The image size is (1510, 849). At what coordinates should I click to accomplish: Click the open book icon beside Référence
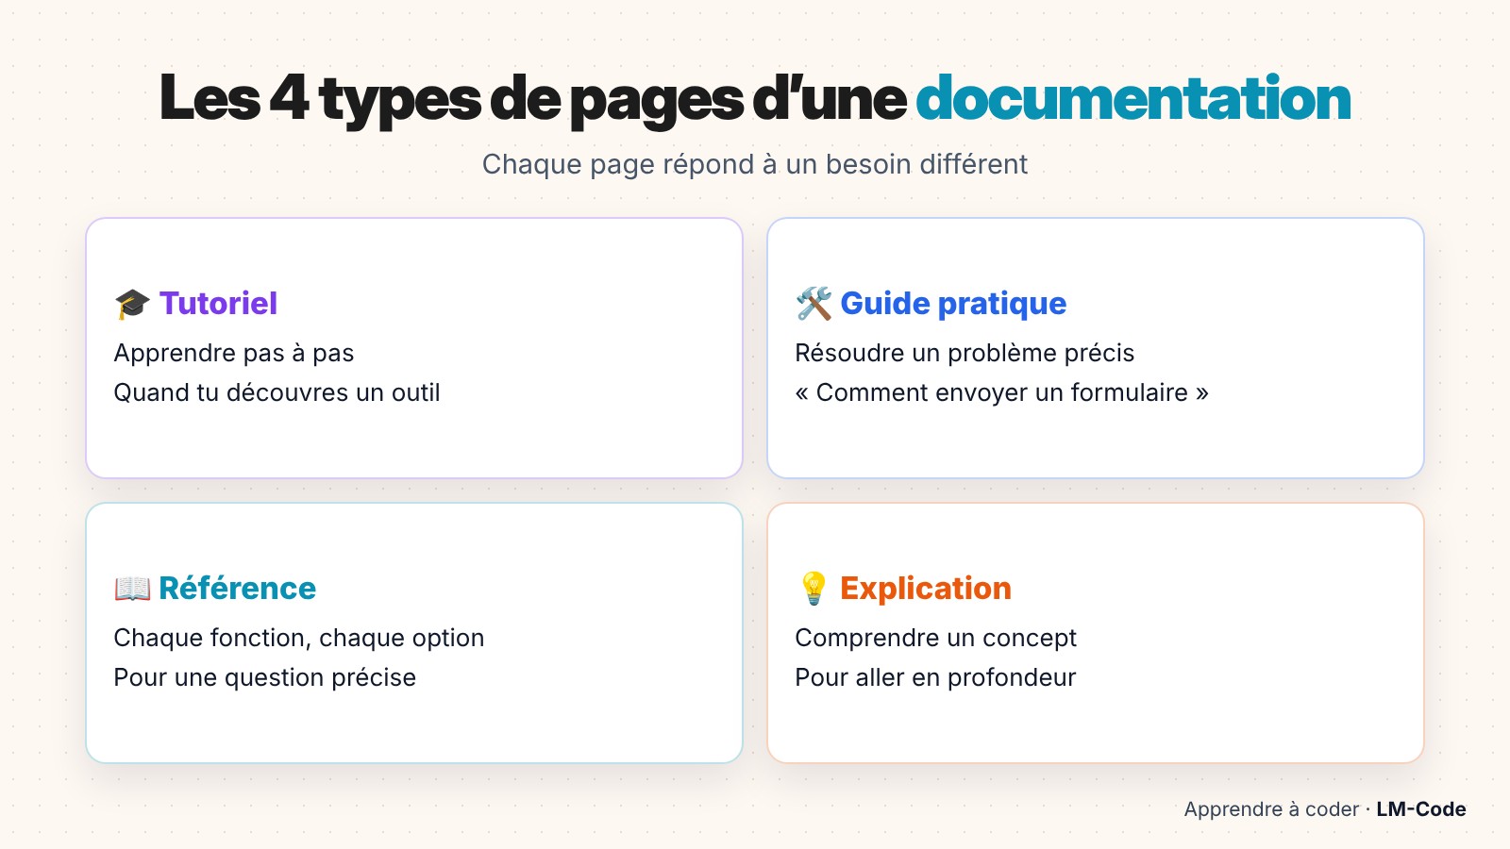(132, 589)
